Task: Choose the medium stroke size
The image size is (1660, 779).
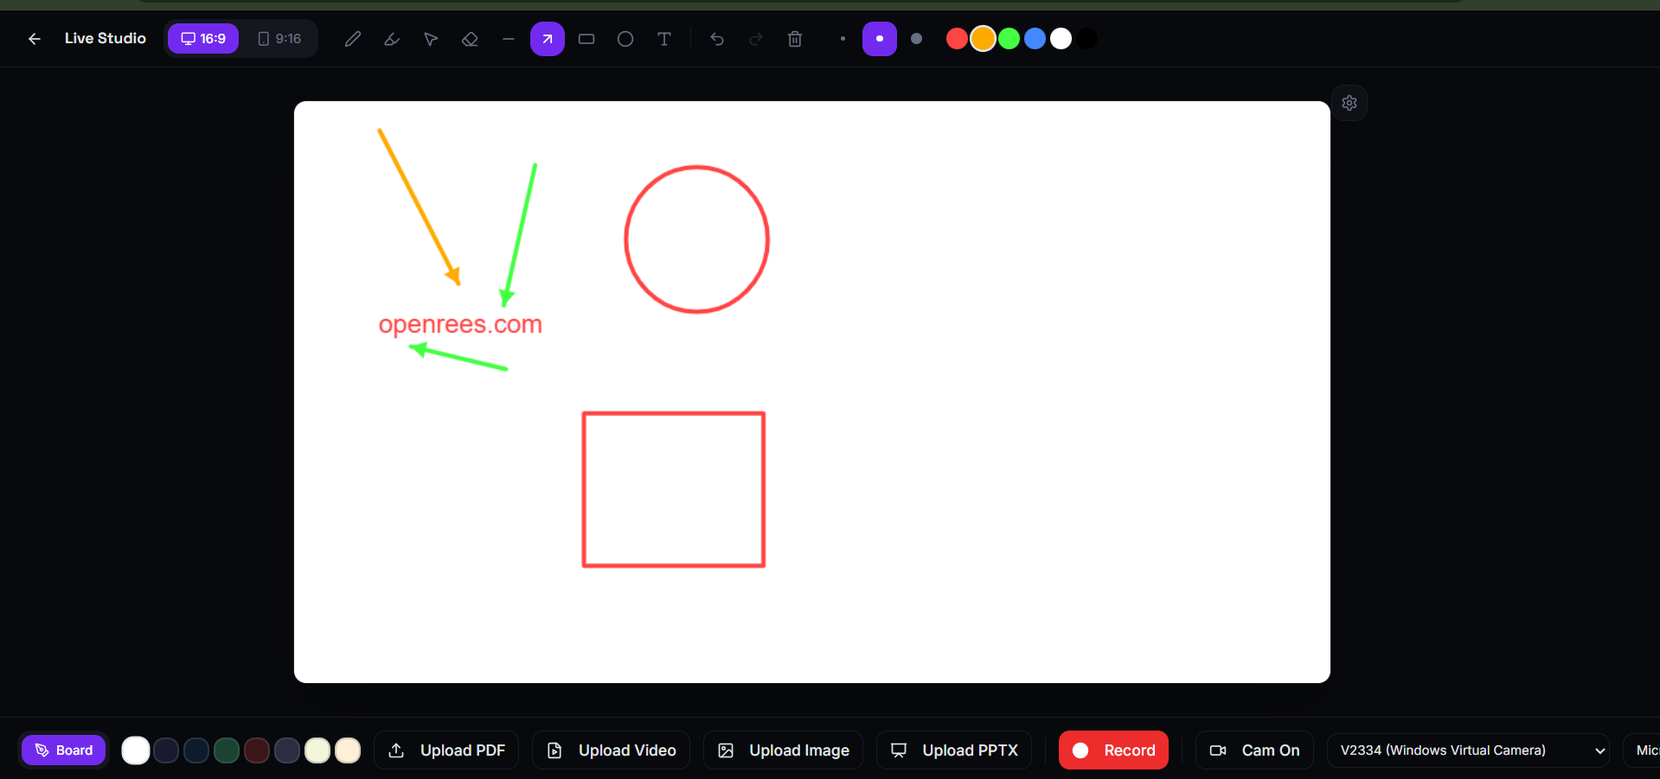Action: tap(880, 39)
